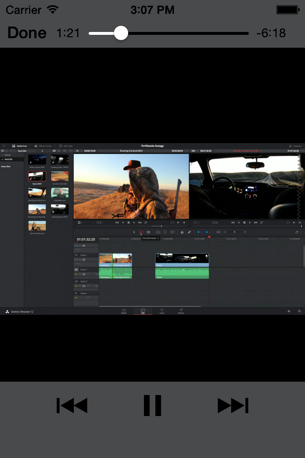
Task: Select the Selection Mode arrow tool
Action: click(x=134, y=232)
